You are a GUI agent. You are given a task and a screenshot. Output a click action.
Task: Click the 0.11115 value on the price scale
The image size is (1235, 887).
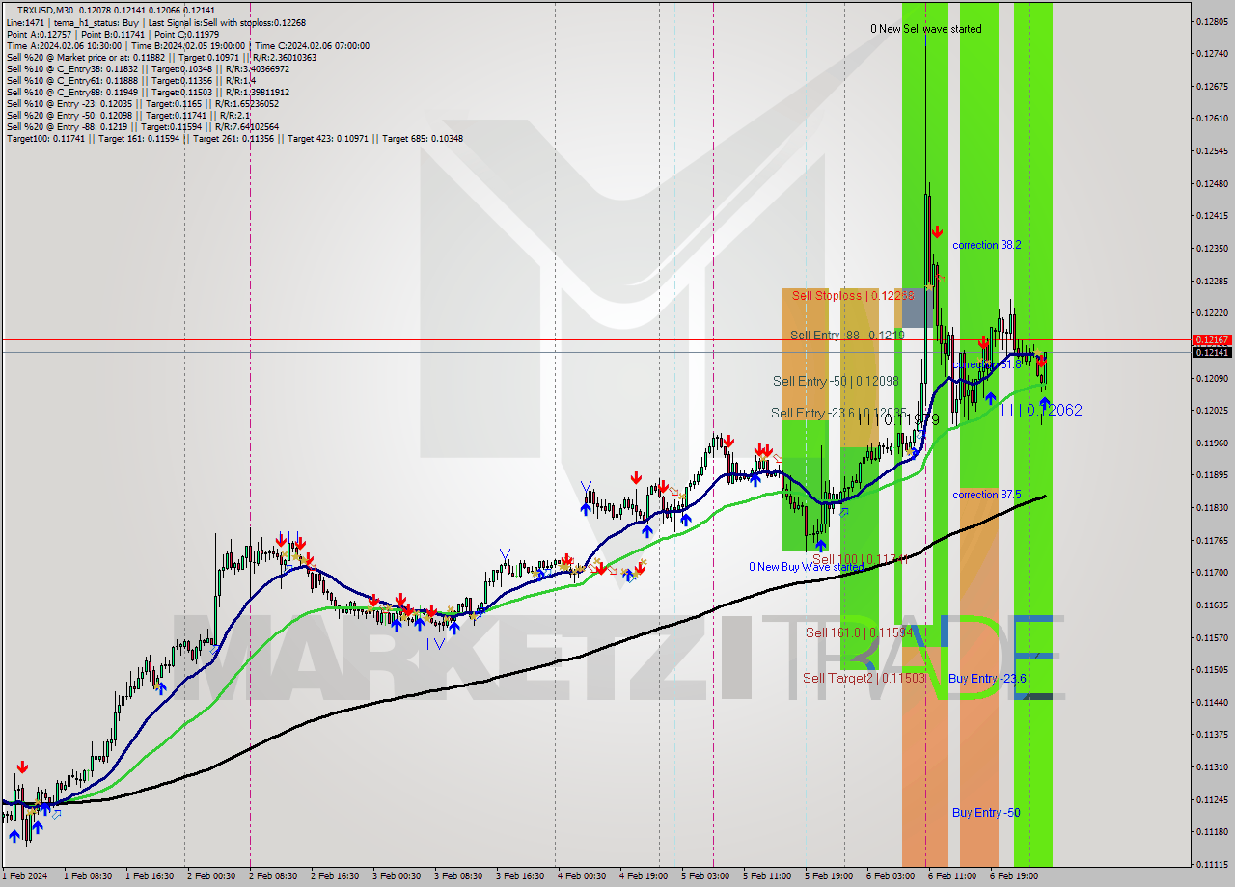point(1212,863)
